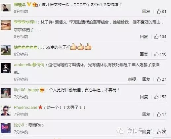171x139 pixels.
Task: Click the avatar of the first commenter
Action: point(6,8)
